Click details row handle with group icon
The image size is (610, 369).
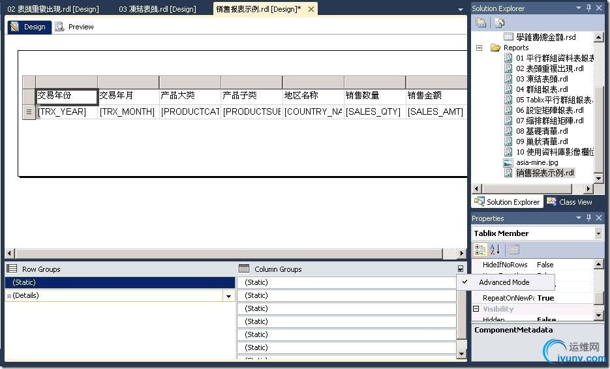29,112
